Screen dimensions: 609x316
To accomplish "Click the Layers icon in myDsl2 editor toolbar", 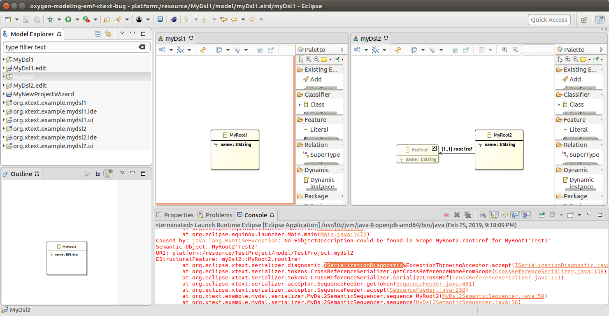I will point(414,50).
